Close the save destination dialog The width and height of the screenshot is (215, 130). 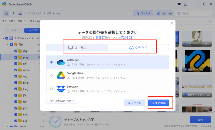point(172,23)
